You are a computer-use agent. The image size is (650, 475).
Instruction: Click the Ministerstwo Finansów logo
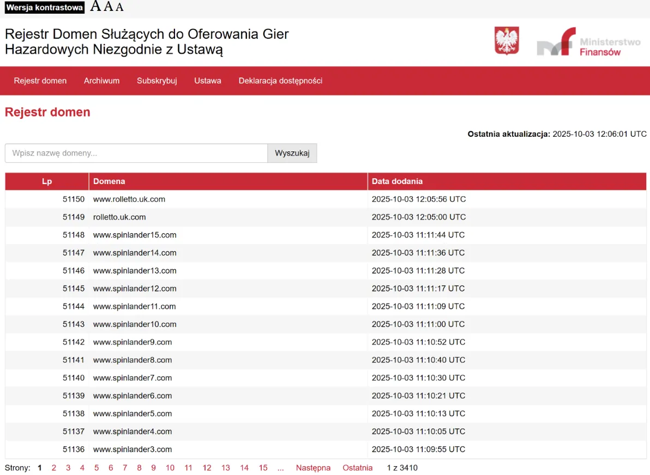pyautogui.click(x=588, y=42)
